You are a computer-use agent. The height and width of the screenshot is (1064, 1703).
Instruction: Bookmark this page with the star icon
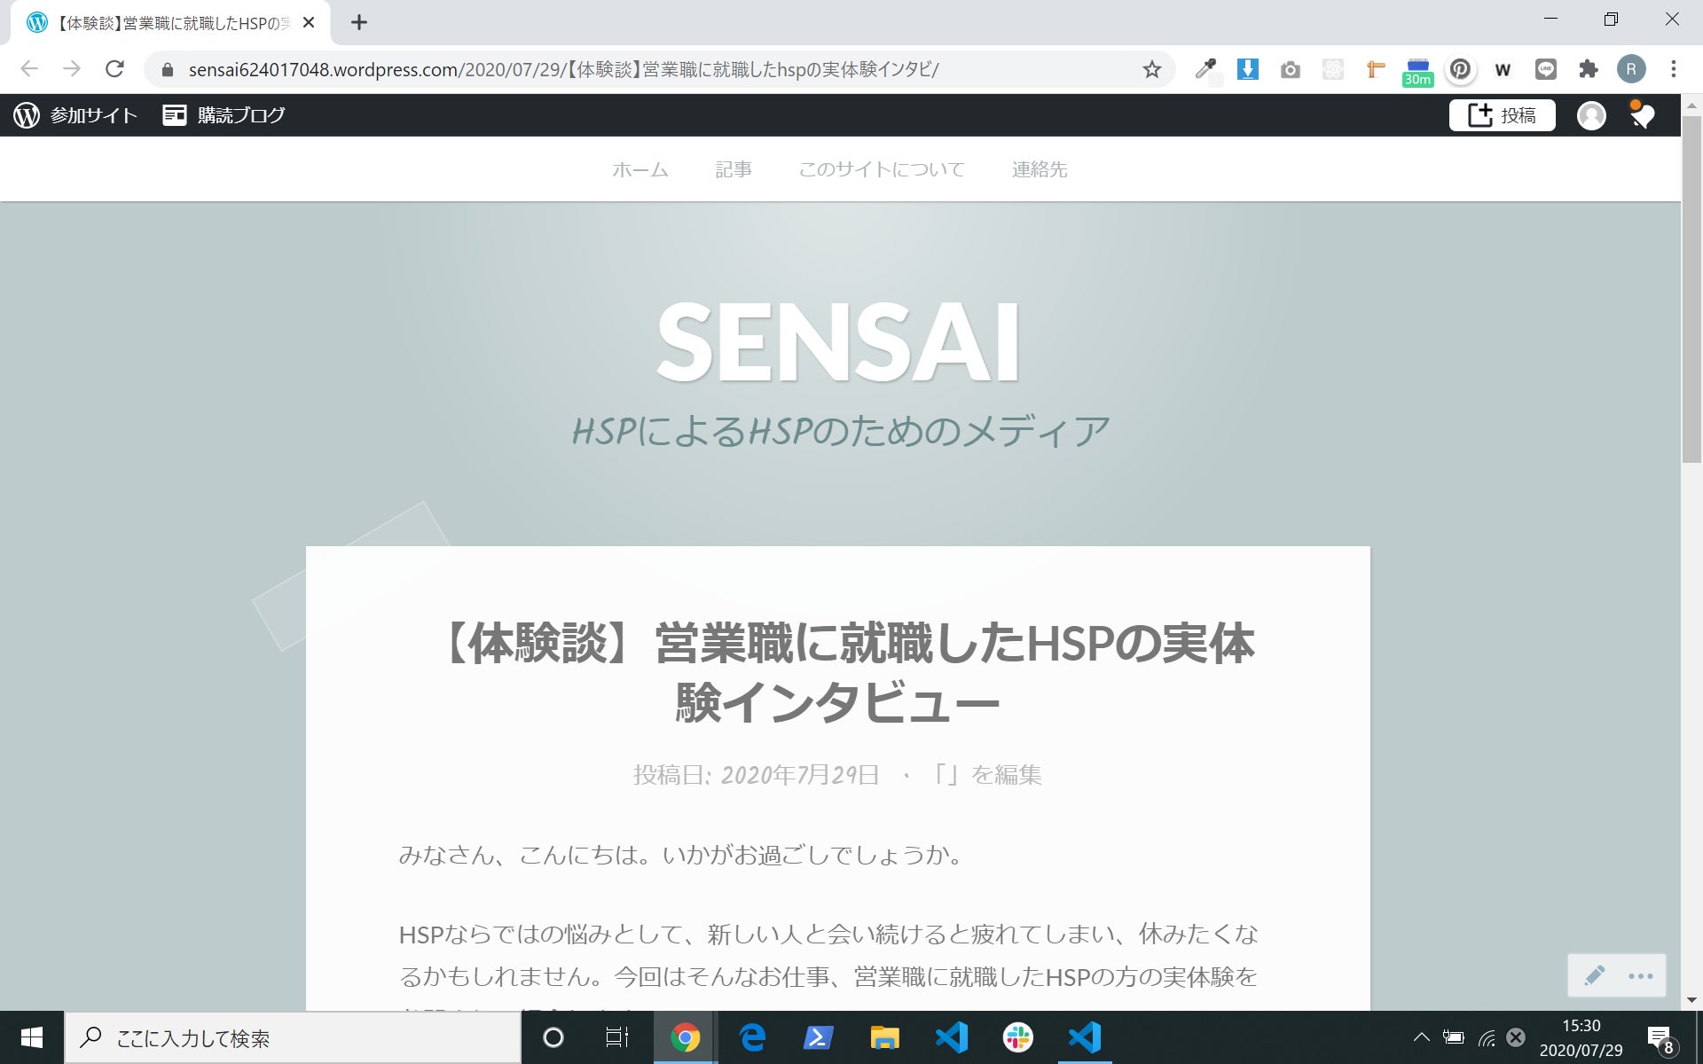(1151, 69)
